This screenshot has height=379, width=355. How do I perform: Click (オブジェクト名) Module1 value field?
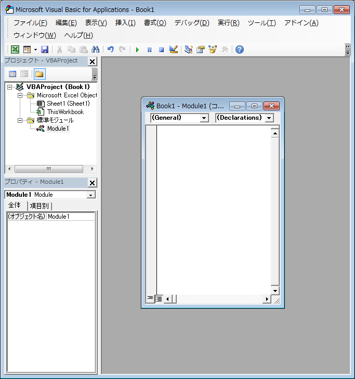(71, 217)
